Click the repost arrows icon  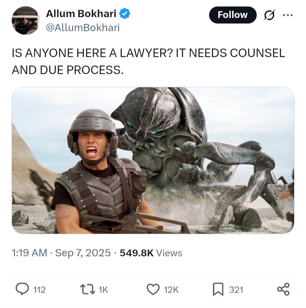click(x=88, y=290)
